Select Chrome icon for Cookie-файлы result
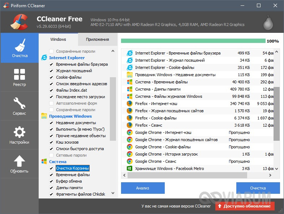This screenshot has height=214, width=284. click(129, 147)
